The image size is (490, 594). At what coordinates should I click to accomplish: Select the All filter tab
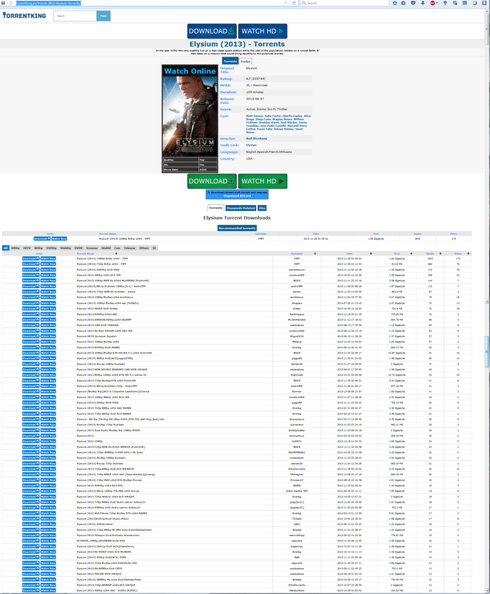(6, 248)
